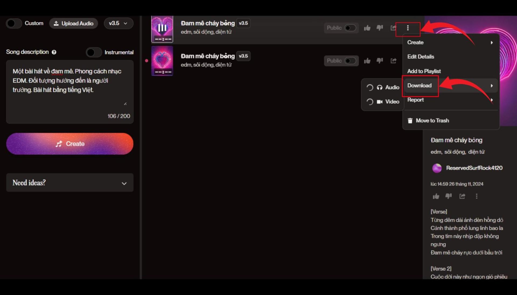Toggle Public switch for the first song
The width and height of the screenshot is (517, 295).
click(x=350, y=28)
